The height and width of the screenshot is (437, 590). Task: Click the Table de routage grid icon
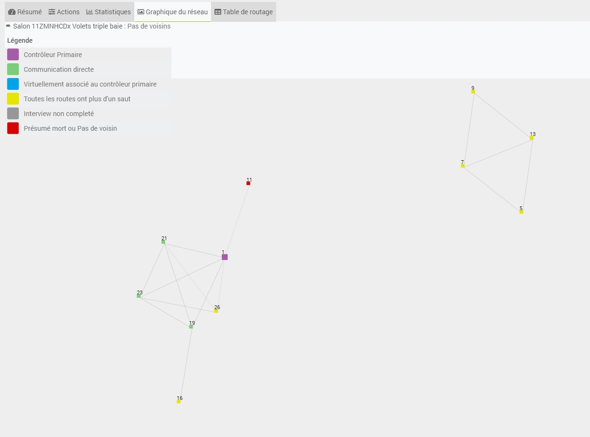[218, 12]
